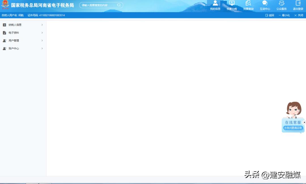This screenshot has width=306, height=184.
Task: Click the 用户管理 sidebar icon
Action: 5,41
